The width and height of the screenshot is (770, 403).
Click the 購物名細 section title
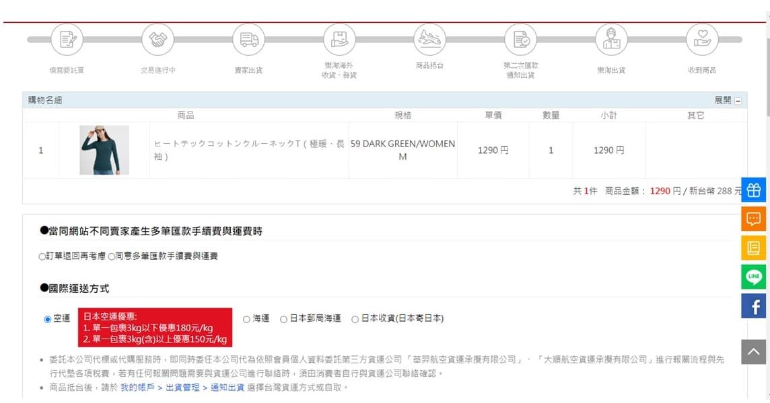[44, 101]
